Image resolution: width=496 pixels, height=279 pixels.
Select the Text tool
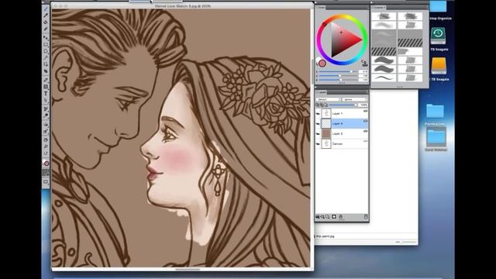46,94
